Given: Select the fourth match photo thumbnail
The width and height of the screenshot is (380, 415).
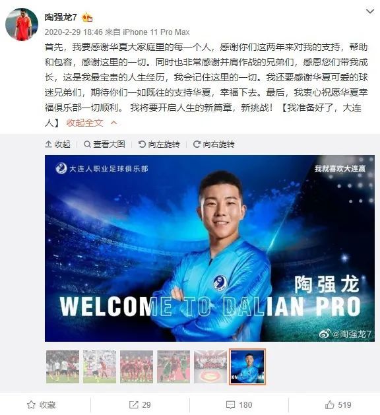Looking at the screenshot, I should (x=174, y=367).
